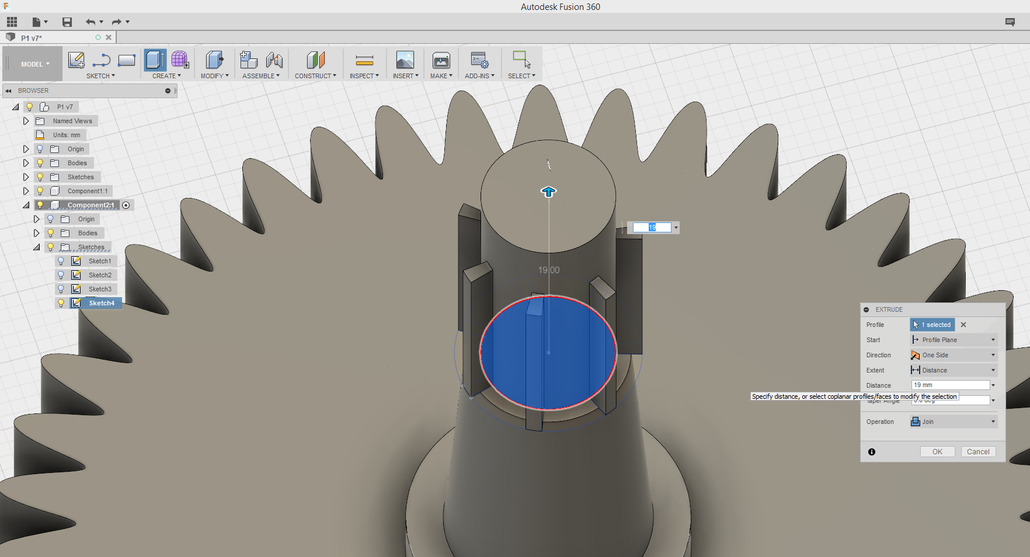Toggle visibility bulb for Sketch2
The height and width of the screenshot is (557, 1030).
coord(61,275)
